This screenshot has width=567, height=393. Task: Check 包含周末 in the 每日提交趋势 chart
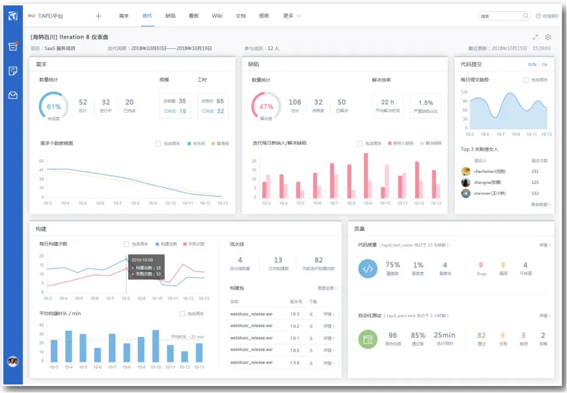tap(526, 80)
